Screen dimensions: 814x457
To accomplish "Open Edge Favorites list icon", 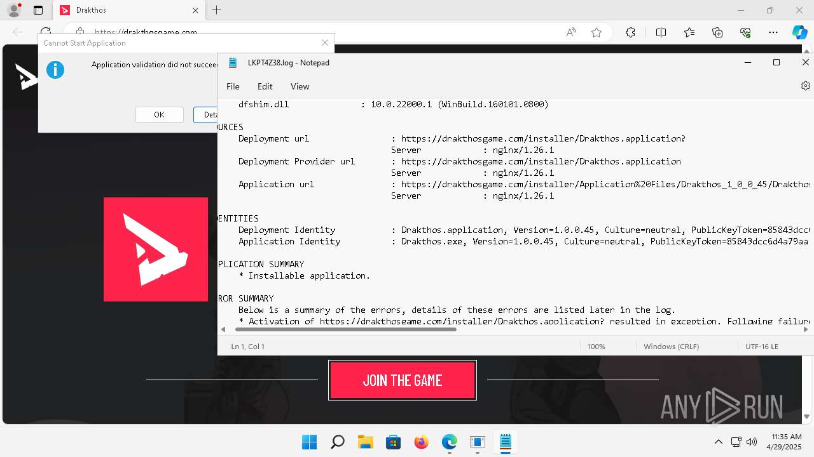I will coord(689,32).
